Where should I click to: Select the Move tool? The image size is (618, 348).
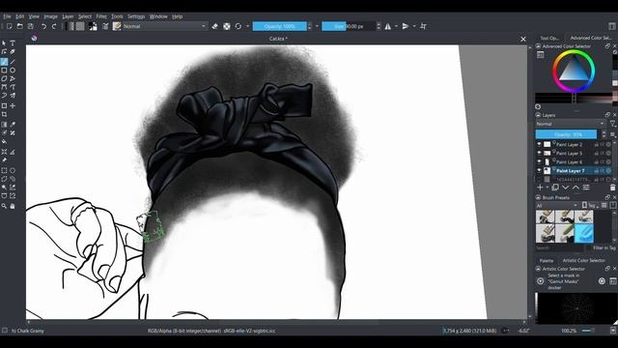point(13,105)
